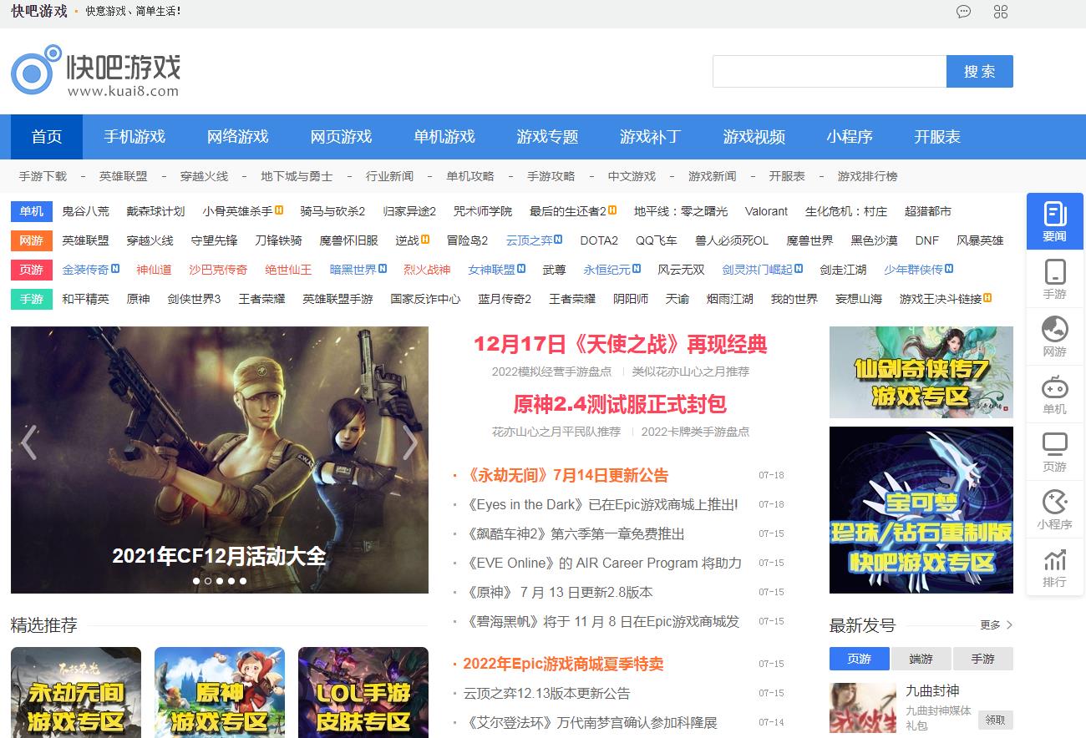Open the 游戏视频 nav item
This screenshot has height=738, width=1086.
754,136
